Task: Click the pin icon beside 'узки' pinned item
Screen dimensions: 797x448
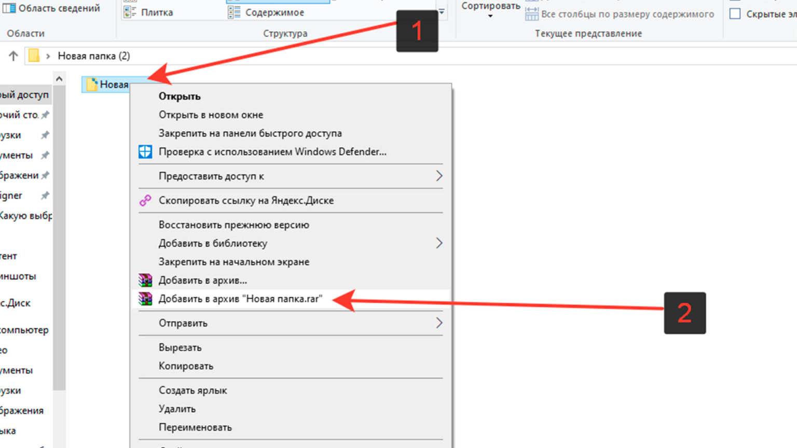Action: [x=45, y=135]
